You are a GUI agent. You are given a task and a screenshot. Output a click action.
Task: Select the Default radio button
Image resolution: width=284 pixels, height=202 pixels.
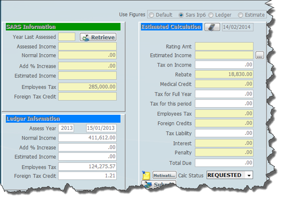(x=152, y=15)
